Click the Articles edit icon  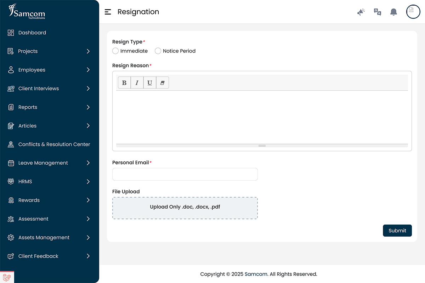coord(11,126)
